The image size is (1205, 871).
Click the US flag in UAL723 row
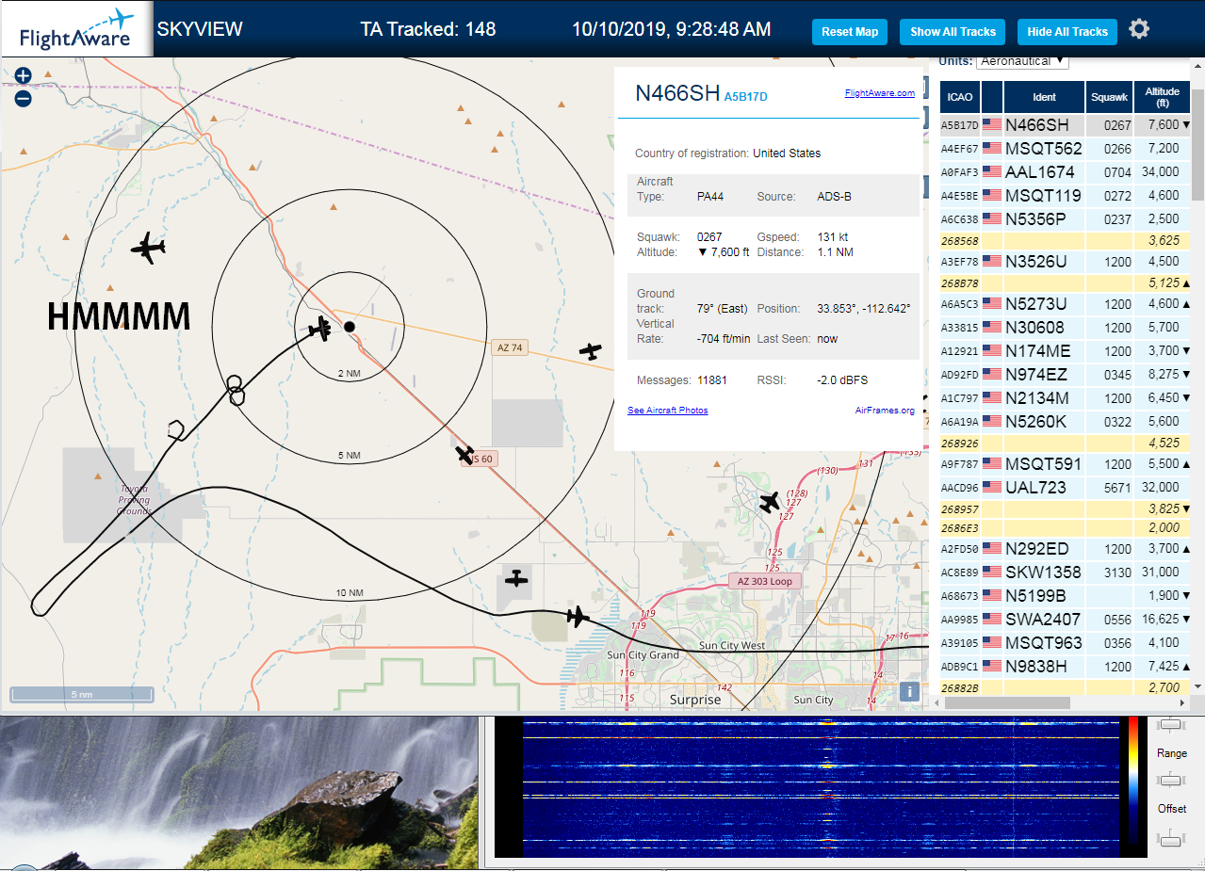(992, 487)
